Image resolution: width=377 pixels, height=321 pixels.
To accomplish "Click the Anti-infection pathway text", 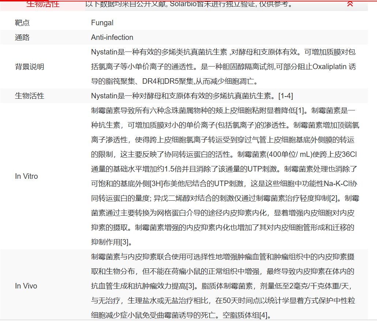I will pyautogui.click(x=112, y=37).
